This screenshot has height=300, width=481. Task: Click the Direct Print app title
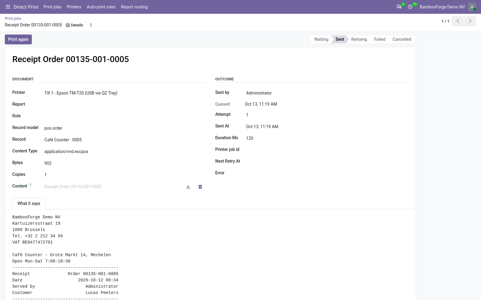tap(26, 7)
